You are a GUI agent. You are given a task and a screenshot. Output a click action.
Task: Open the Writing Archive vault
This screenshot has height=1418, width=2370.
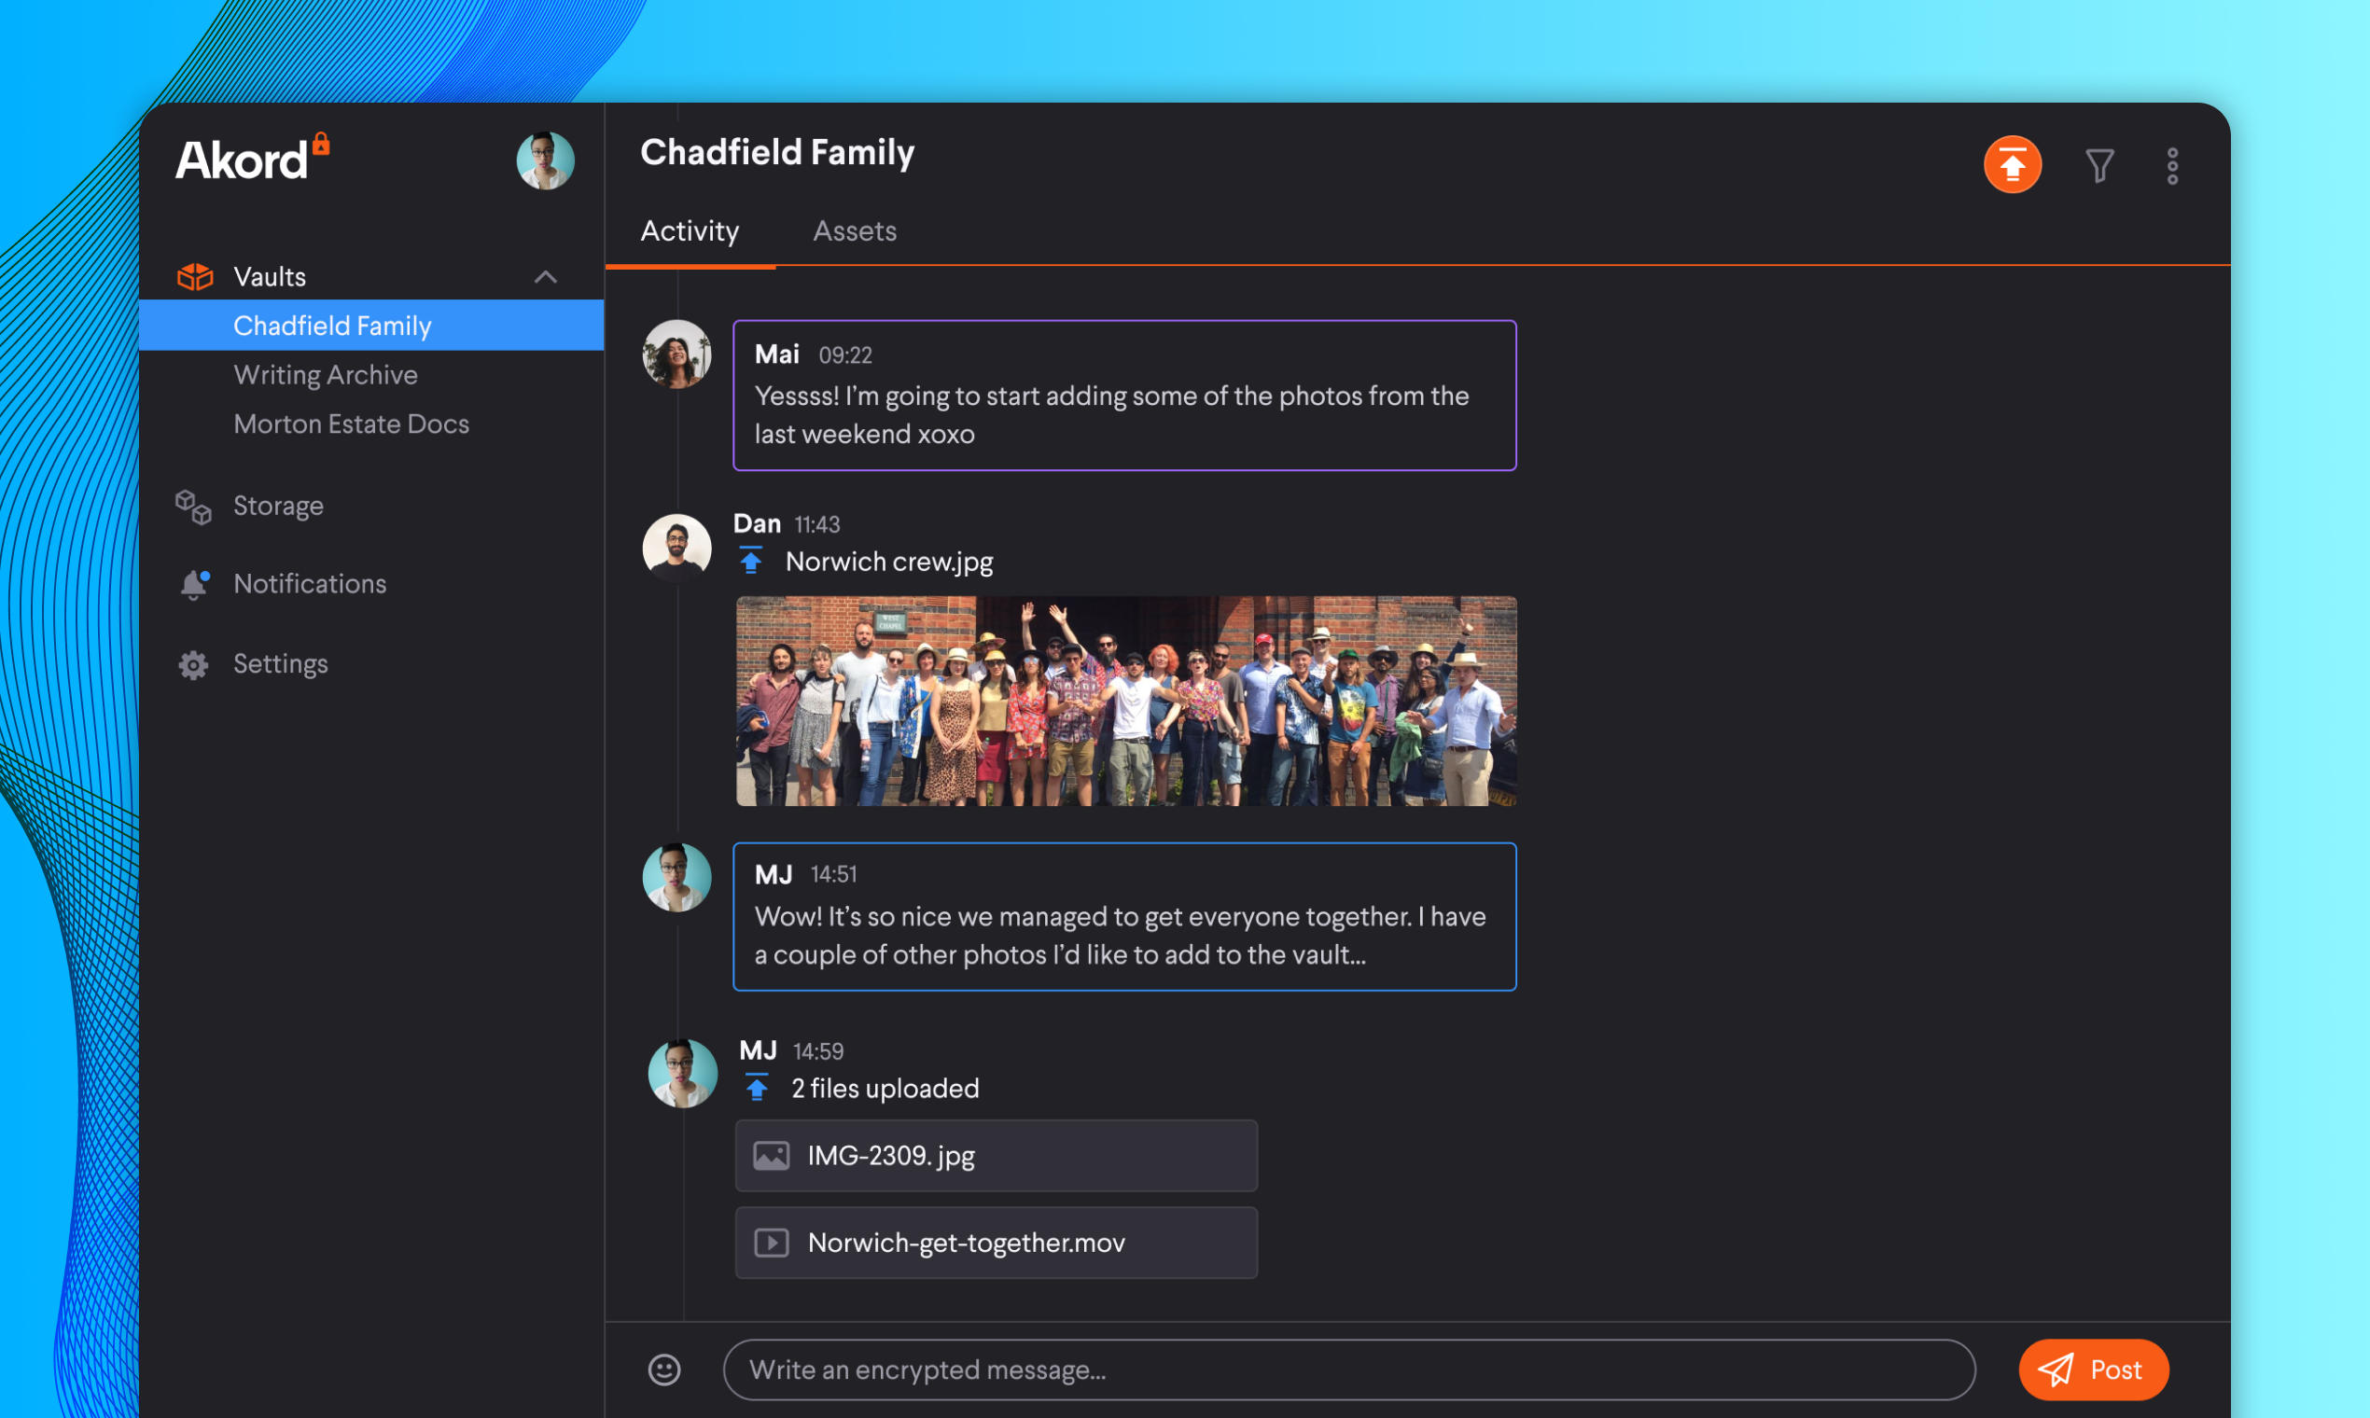325,375
